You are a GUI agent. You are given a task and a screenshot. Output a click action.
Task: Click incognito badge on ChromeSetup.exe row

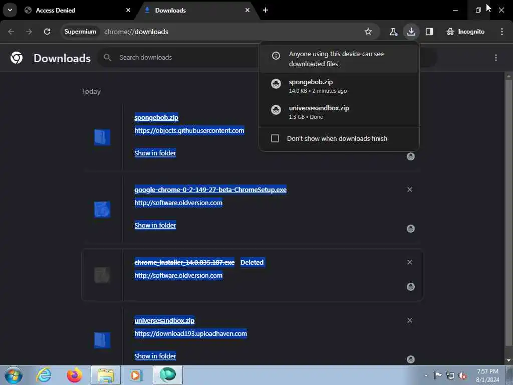coord(411,229)
